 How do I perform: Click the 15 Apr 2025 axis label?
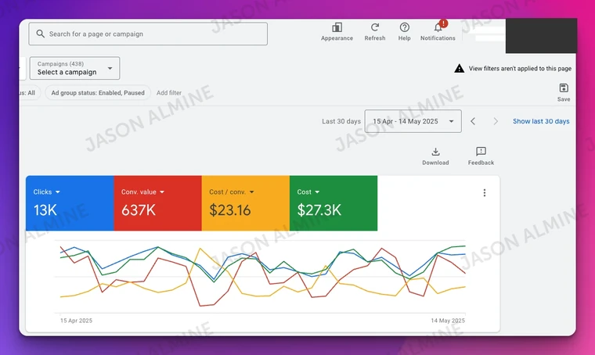click(76, 321)
